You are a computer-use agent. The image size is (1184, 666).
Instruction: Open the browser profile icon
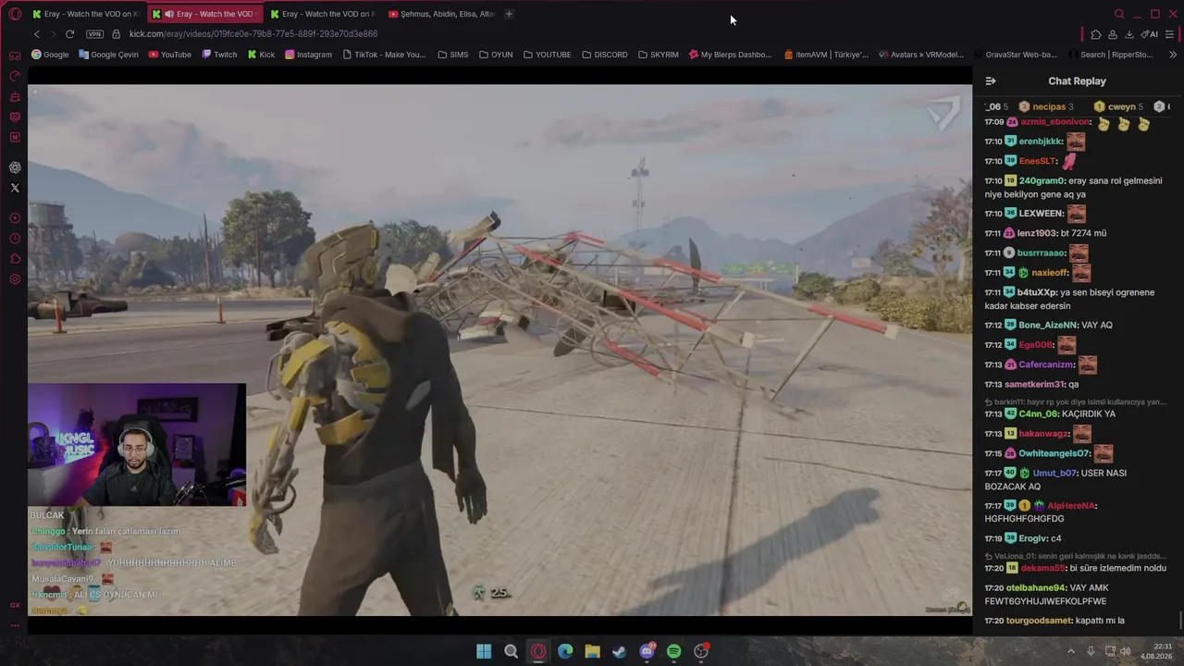tap(1113, 34)
